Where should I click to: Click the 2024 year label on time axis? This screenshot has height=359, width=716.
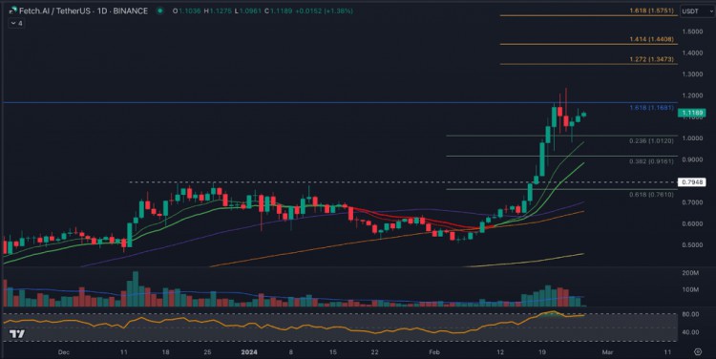tap(249, 352)
